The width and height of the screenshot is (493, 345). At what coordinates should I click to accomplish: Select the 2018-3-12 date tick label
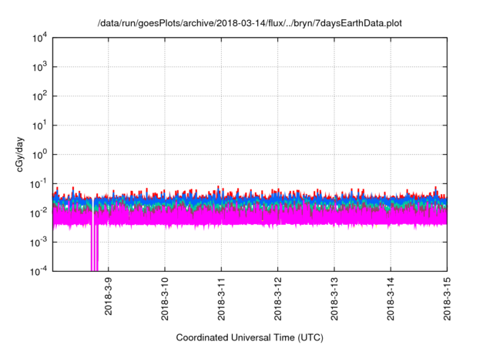point(277,299)
